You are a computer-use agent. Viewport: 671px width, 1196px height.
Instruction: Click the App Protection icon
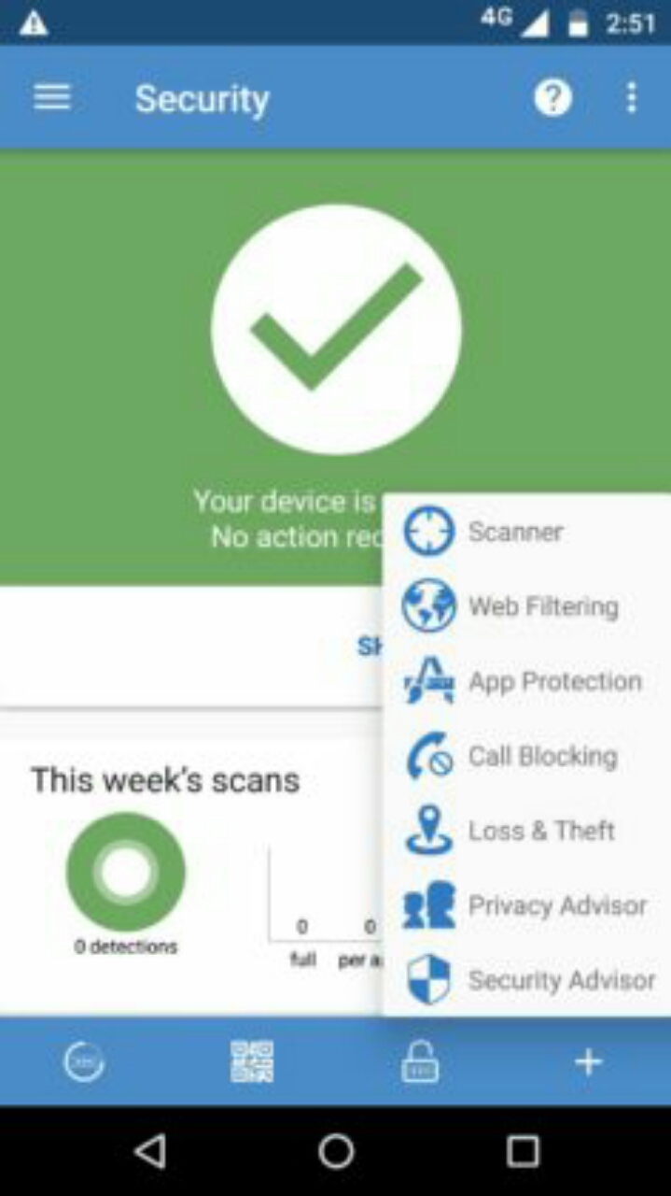point(428,680)
